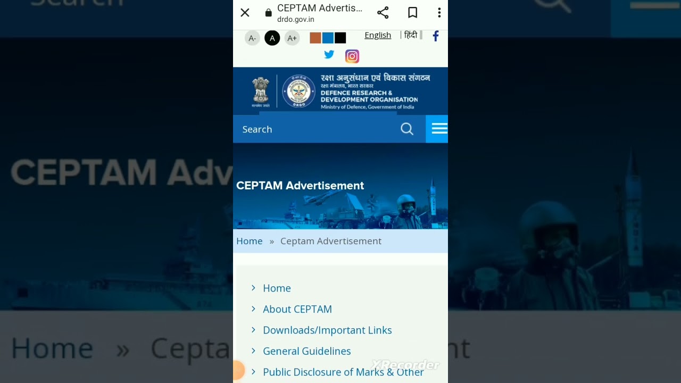
Task: Switch site language to English
Action: tap(378, 35)
